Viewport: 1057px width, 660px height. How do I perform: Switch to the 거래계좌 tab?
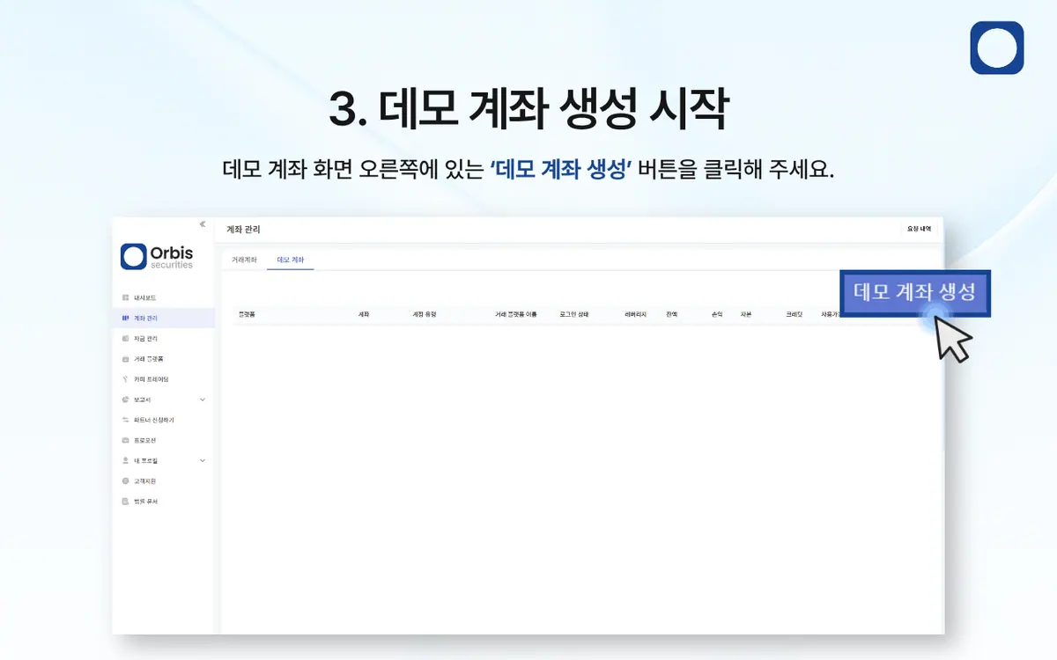coord(244,260)
